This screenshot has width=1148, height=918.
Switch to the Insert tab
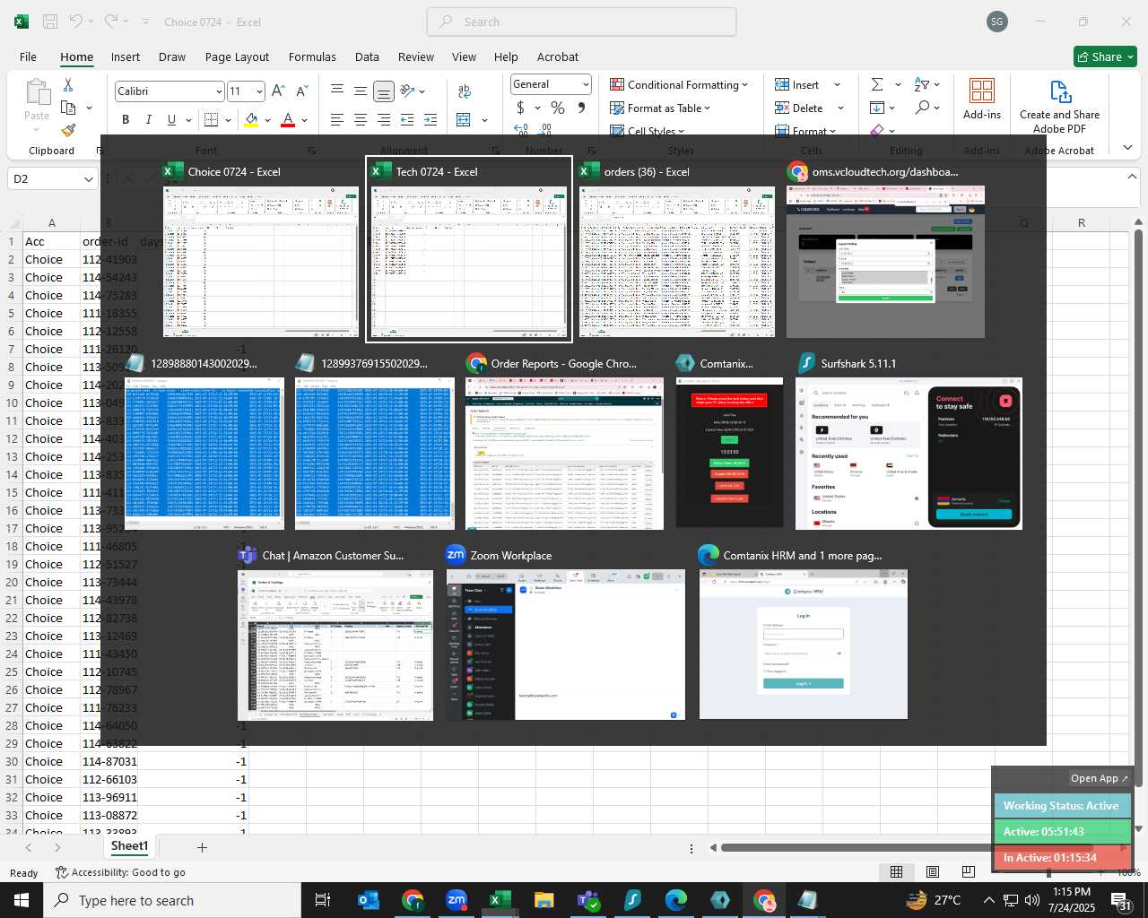coord(126,56)
